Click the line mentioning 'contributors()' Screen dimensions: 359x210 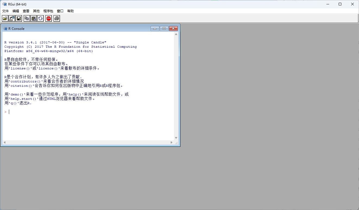pos(44,81)
